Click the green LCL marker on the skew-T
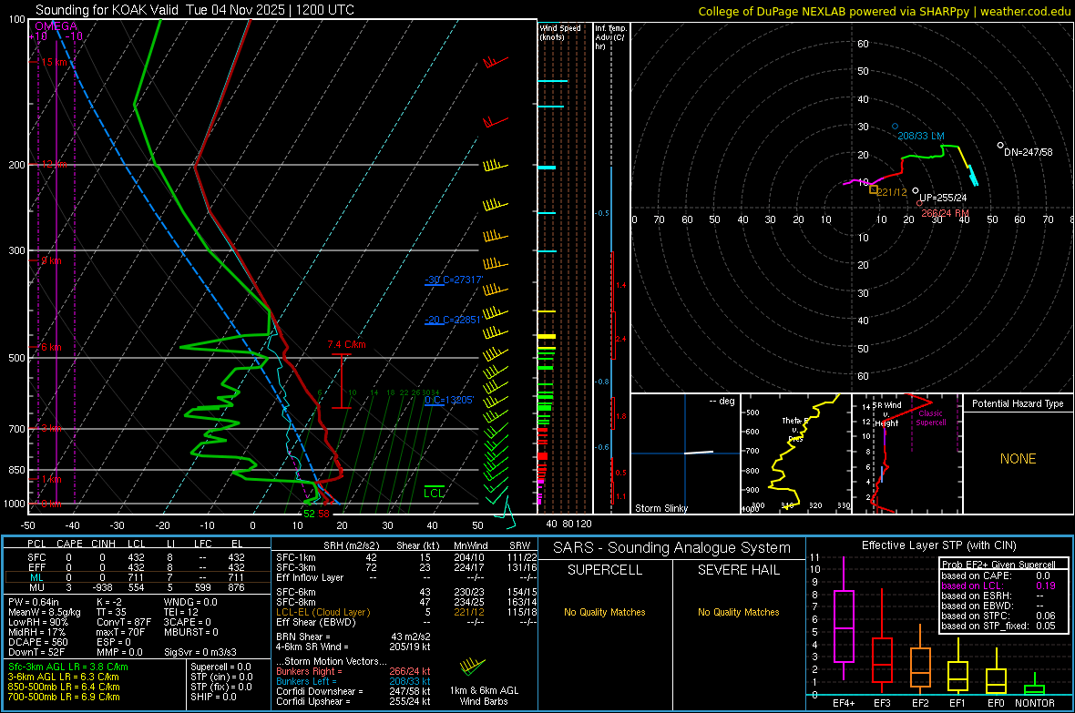 pos(434,493)
